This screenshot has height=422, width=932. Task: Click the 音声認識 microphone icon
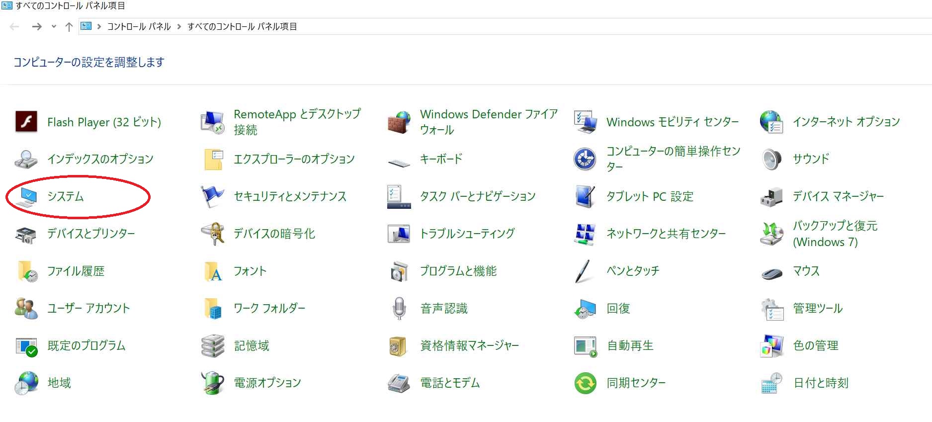coord(399,309)
